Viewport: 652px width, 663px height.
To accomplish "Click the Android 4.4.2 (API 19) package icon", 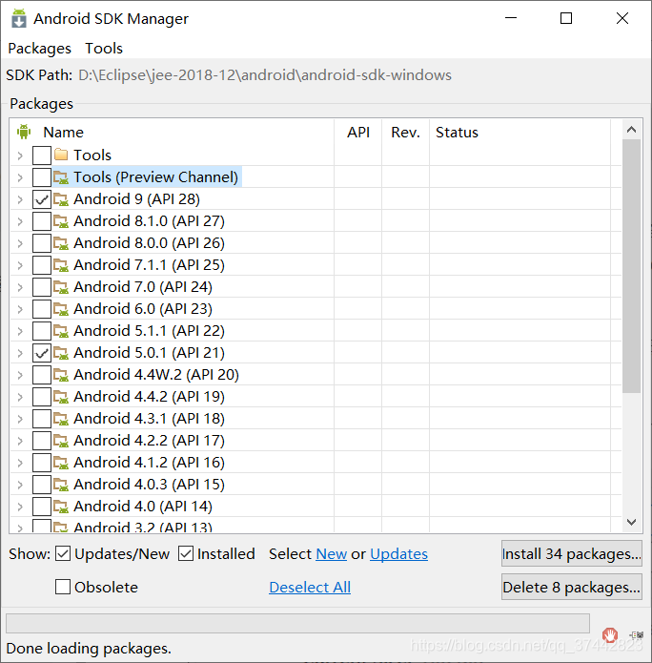I will click(x=61, y=397).
